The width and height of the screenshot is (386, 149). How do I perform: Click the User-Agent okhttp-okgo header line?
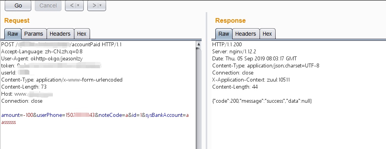[42, 59]
